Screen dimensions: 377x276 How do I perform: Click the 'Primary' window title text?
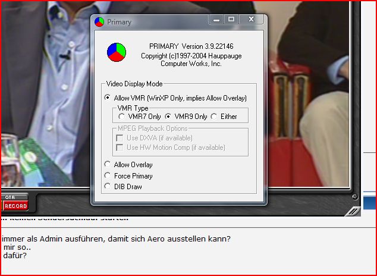coord(119,22)
